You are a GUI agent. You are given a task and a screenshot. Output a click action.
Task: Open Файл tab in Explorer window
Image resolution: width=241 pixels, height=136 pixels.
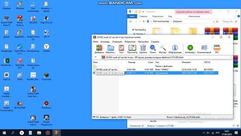132,16
